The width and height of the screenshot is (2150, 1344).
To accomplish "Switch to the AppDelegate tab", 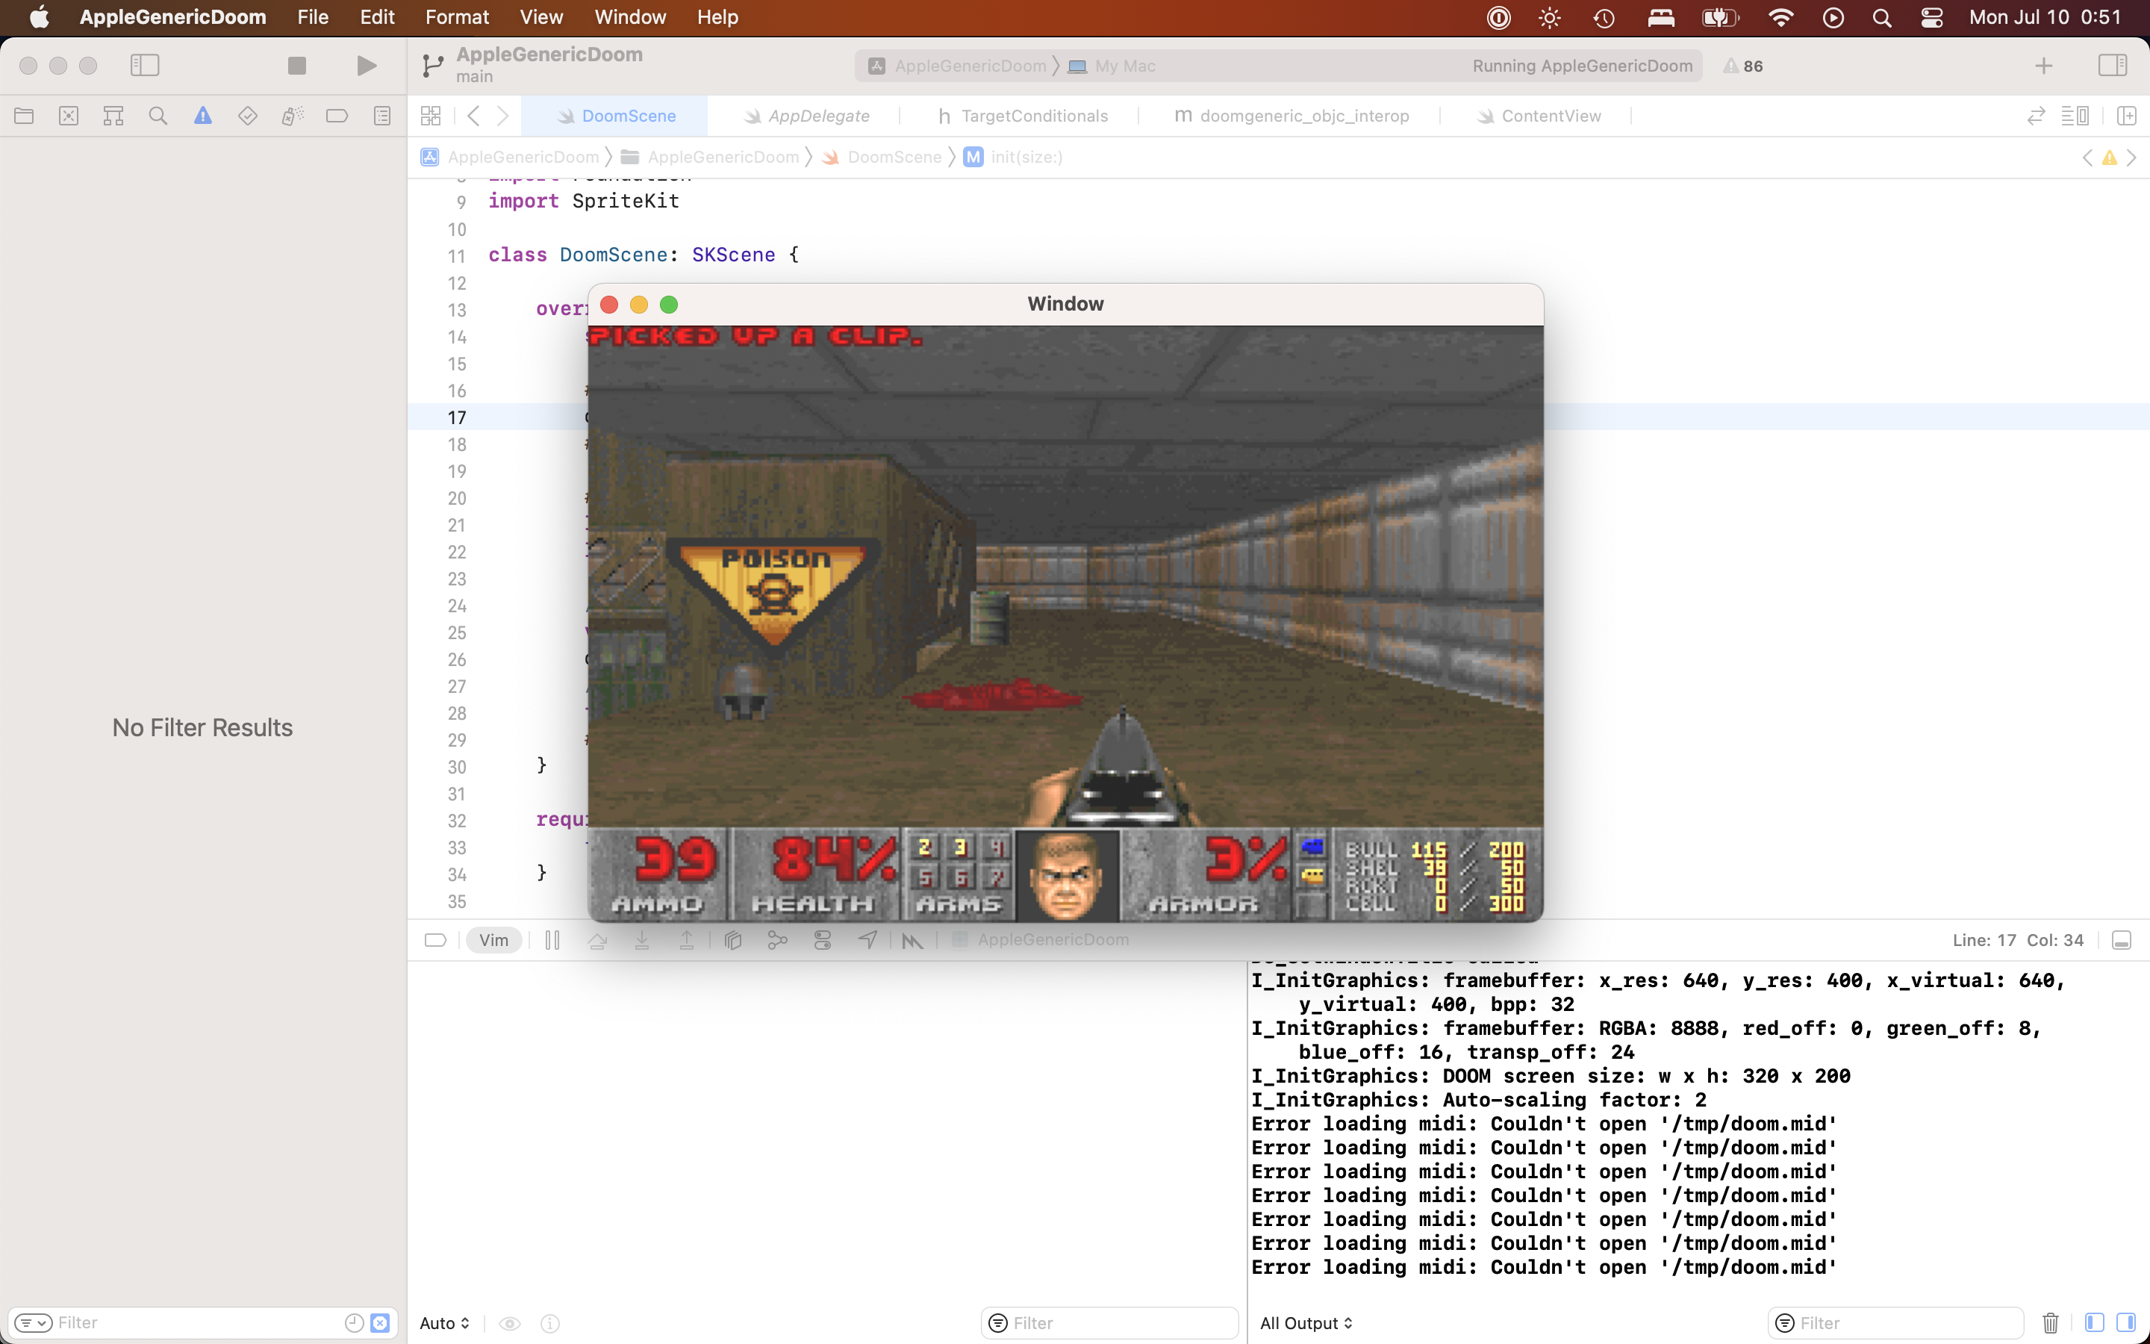I will 817,116.
